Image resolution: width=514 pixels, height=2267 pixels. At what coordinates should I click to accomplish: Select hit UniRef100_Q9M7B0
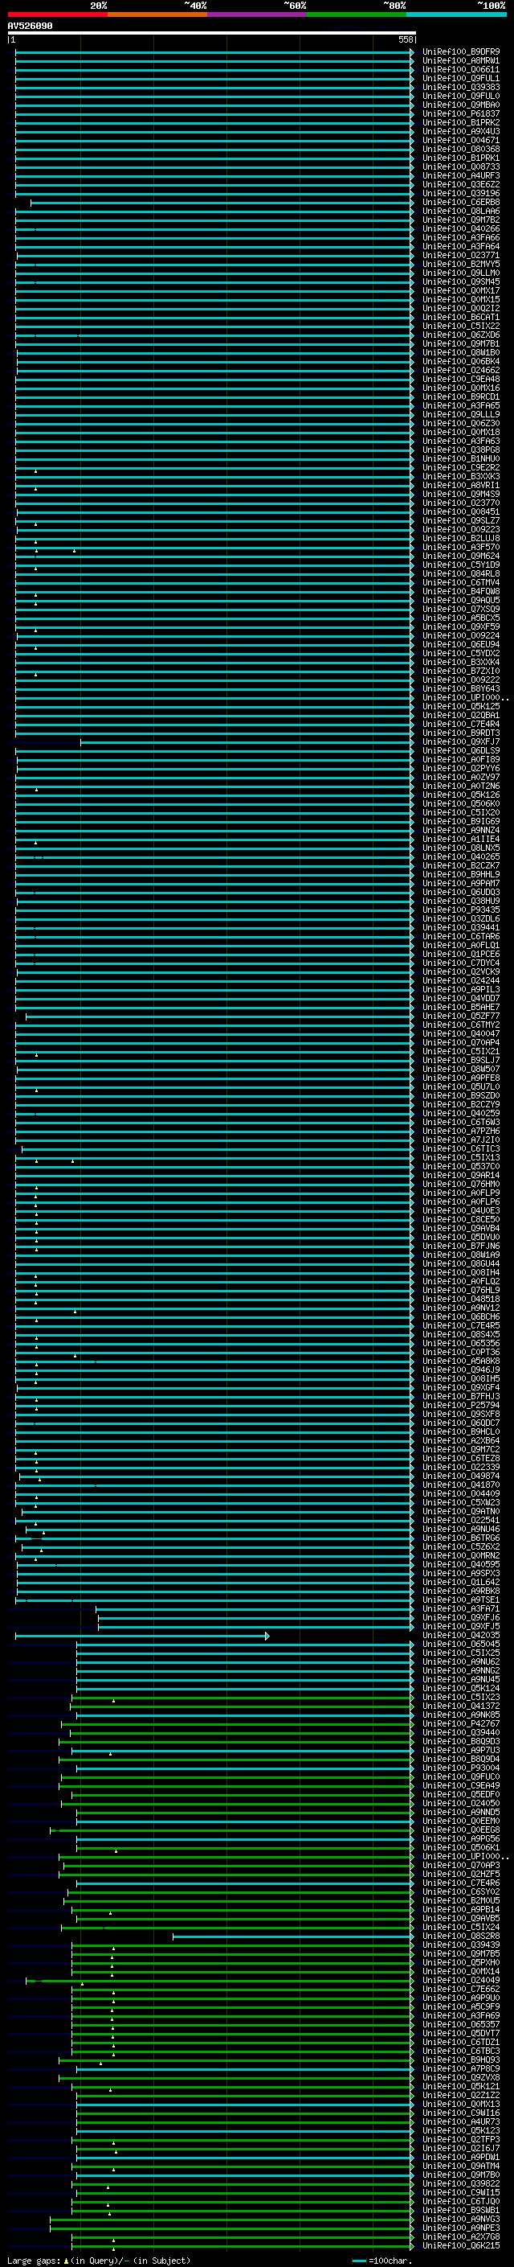461,2175
